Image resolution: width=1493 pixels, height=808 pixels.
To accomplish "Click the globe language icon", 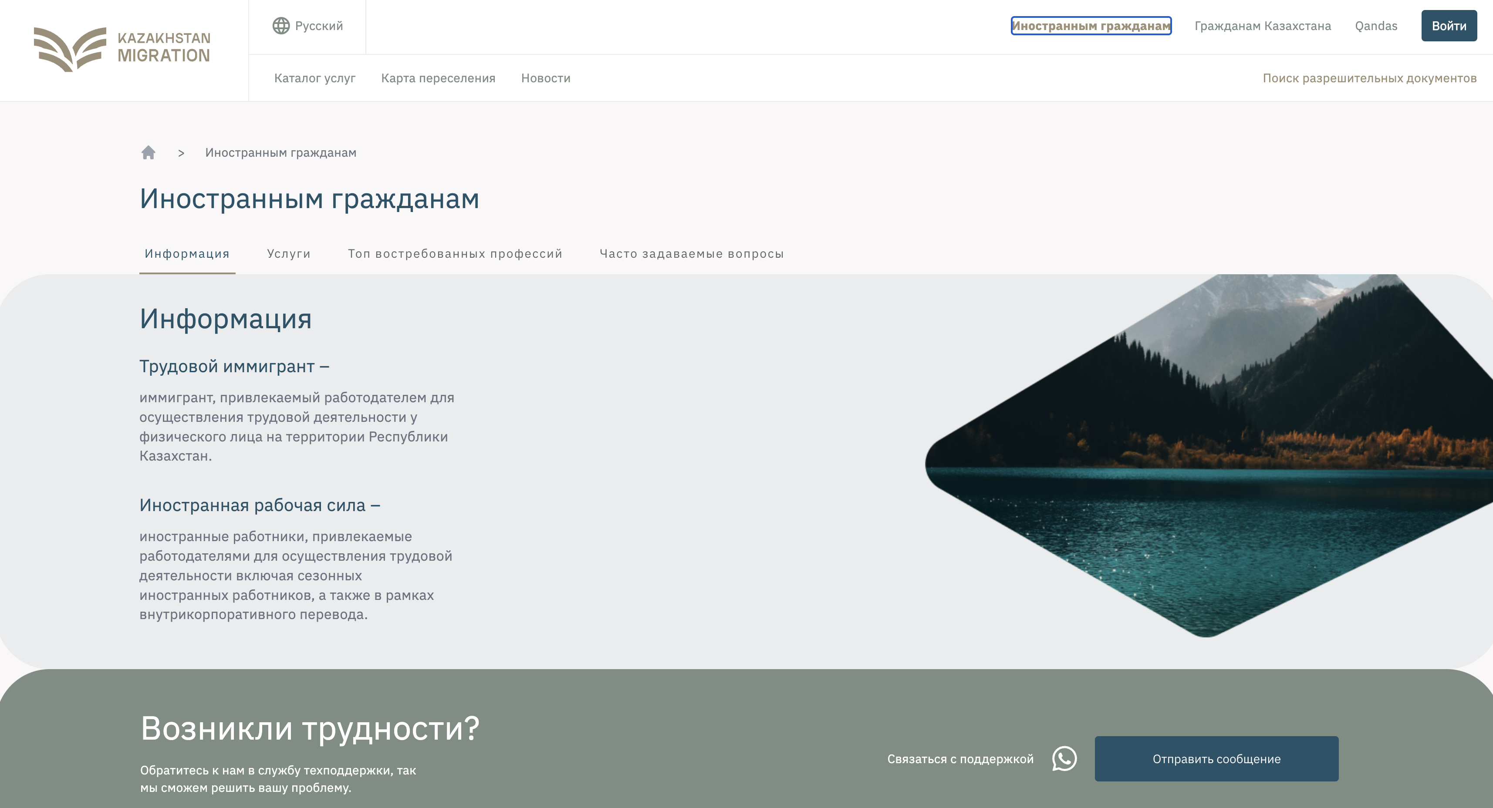I will coord(280,26).
